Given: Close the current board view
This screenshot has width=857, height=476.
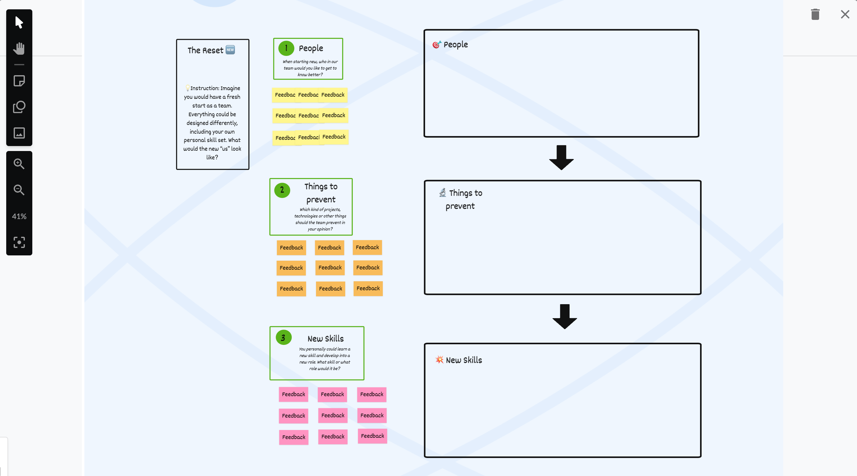Looking at the screenshot, I should pyautogui.click(x=845, y=14).
